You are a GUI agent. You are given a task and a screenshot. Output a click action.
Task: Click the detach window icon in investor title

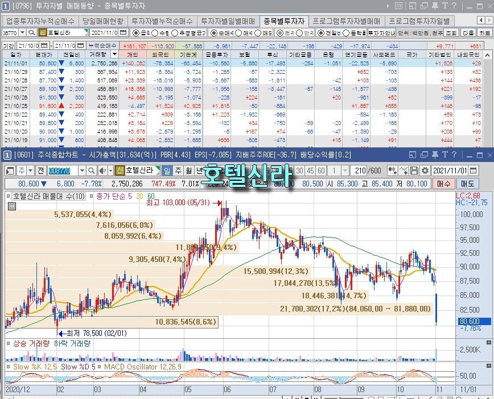click(x=424, y=6)
